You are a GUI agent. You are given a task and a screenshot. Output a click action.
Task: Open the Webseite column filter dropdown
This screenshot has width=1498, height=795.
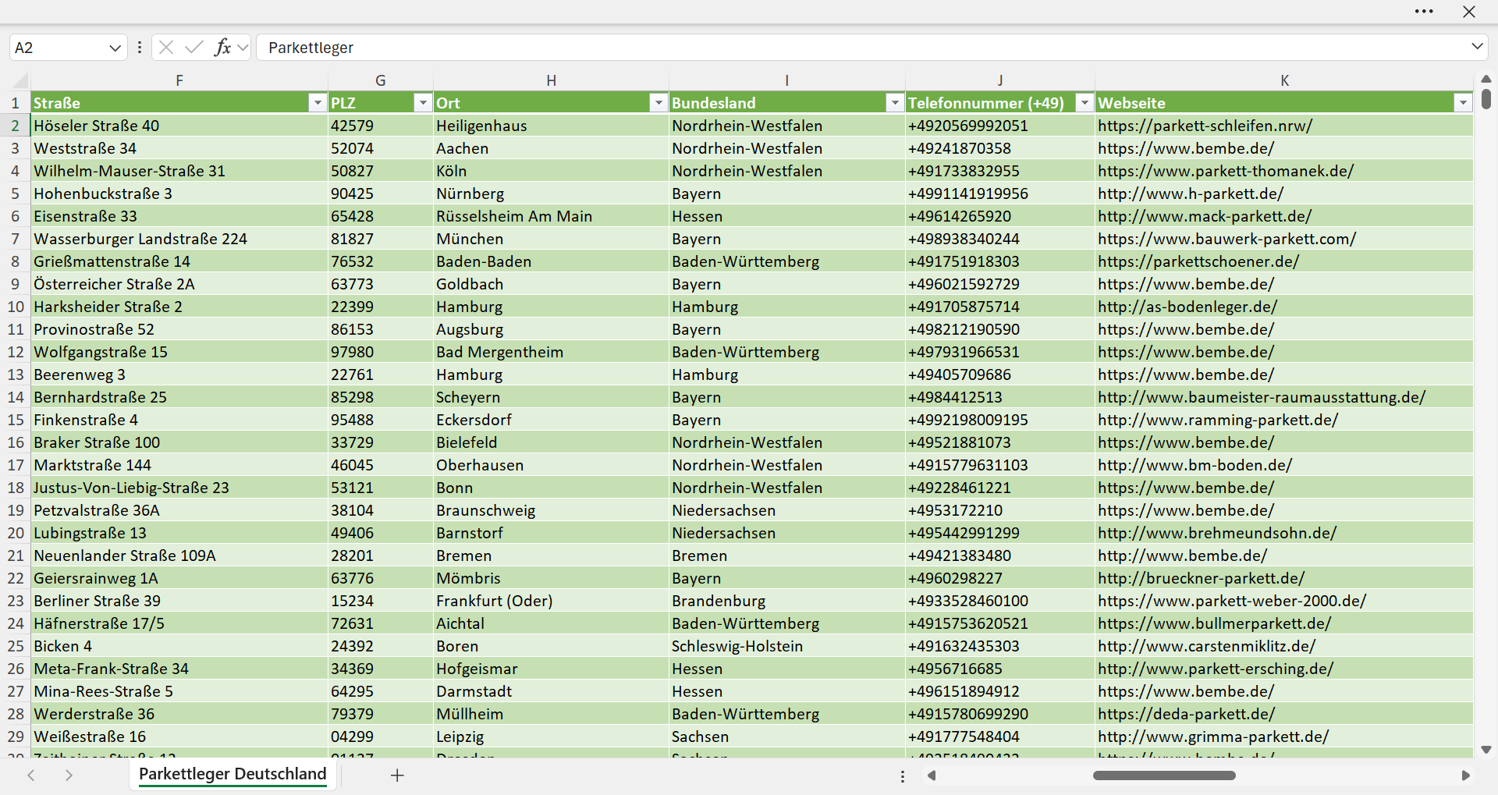(x=1463, y=103)
